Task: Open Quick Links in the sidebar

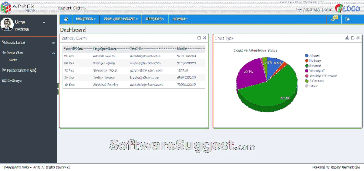Action: (14, 42)
